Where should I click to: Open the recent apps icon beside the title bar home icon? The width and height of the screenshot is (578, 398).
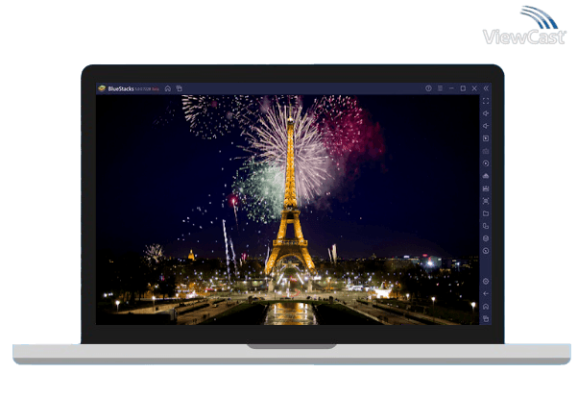180,88
